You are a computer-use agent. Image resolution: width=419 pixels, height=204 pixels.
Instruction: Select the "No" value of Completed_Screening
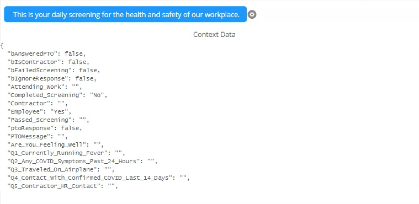(x=97, y=95)
